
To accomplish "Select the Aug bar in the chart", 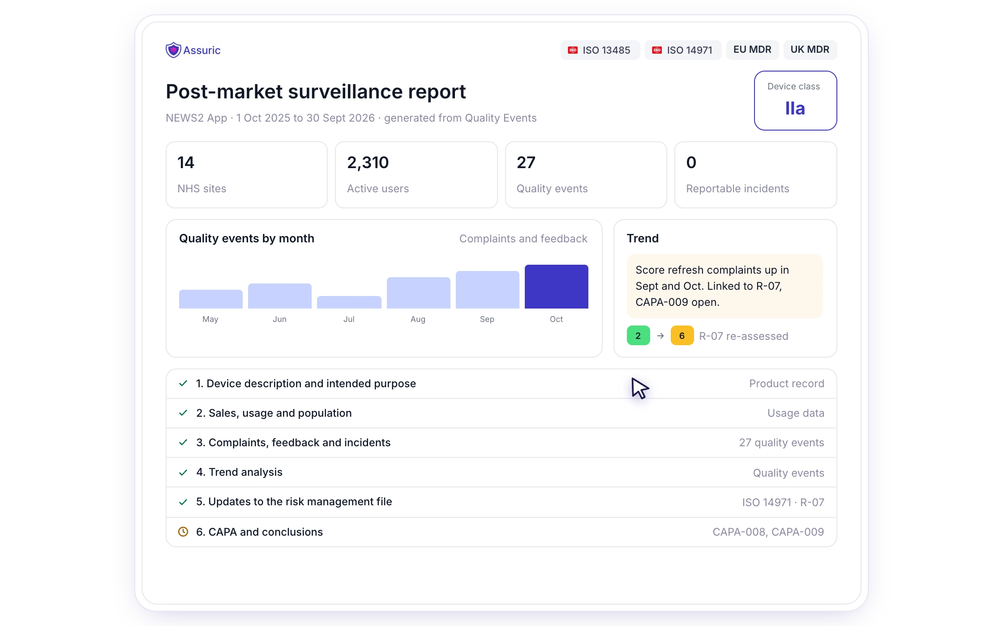I will [419, 293].
